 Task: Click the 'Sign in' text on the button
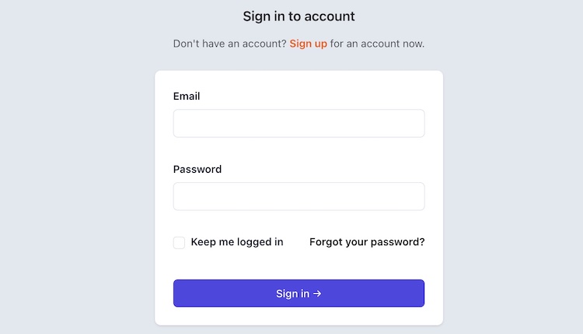pos(292,294)
